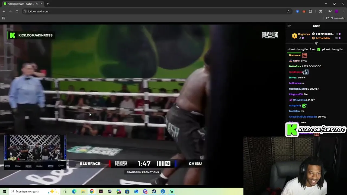Open Task View from the taskbar
Screen dimensions: 347x195
pos(65,191)
